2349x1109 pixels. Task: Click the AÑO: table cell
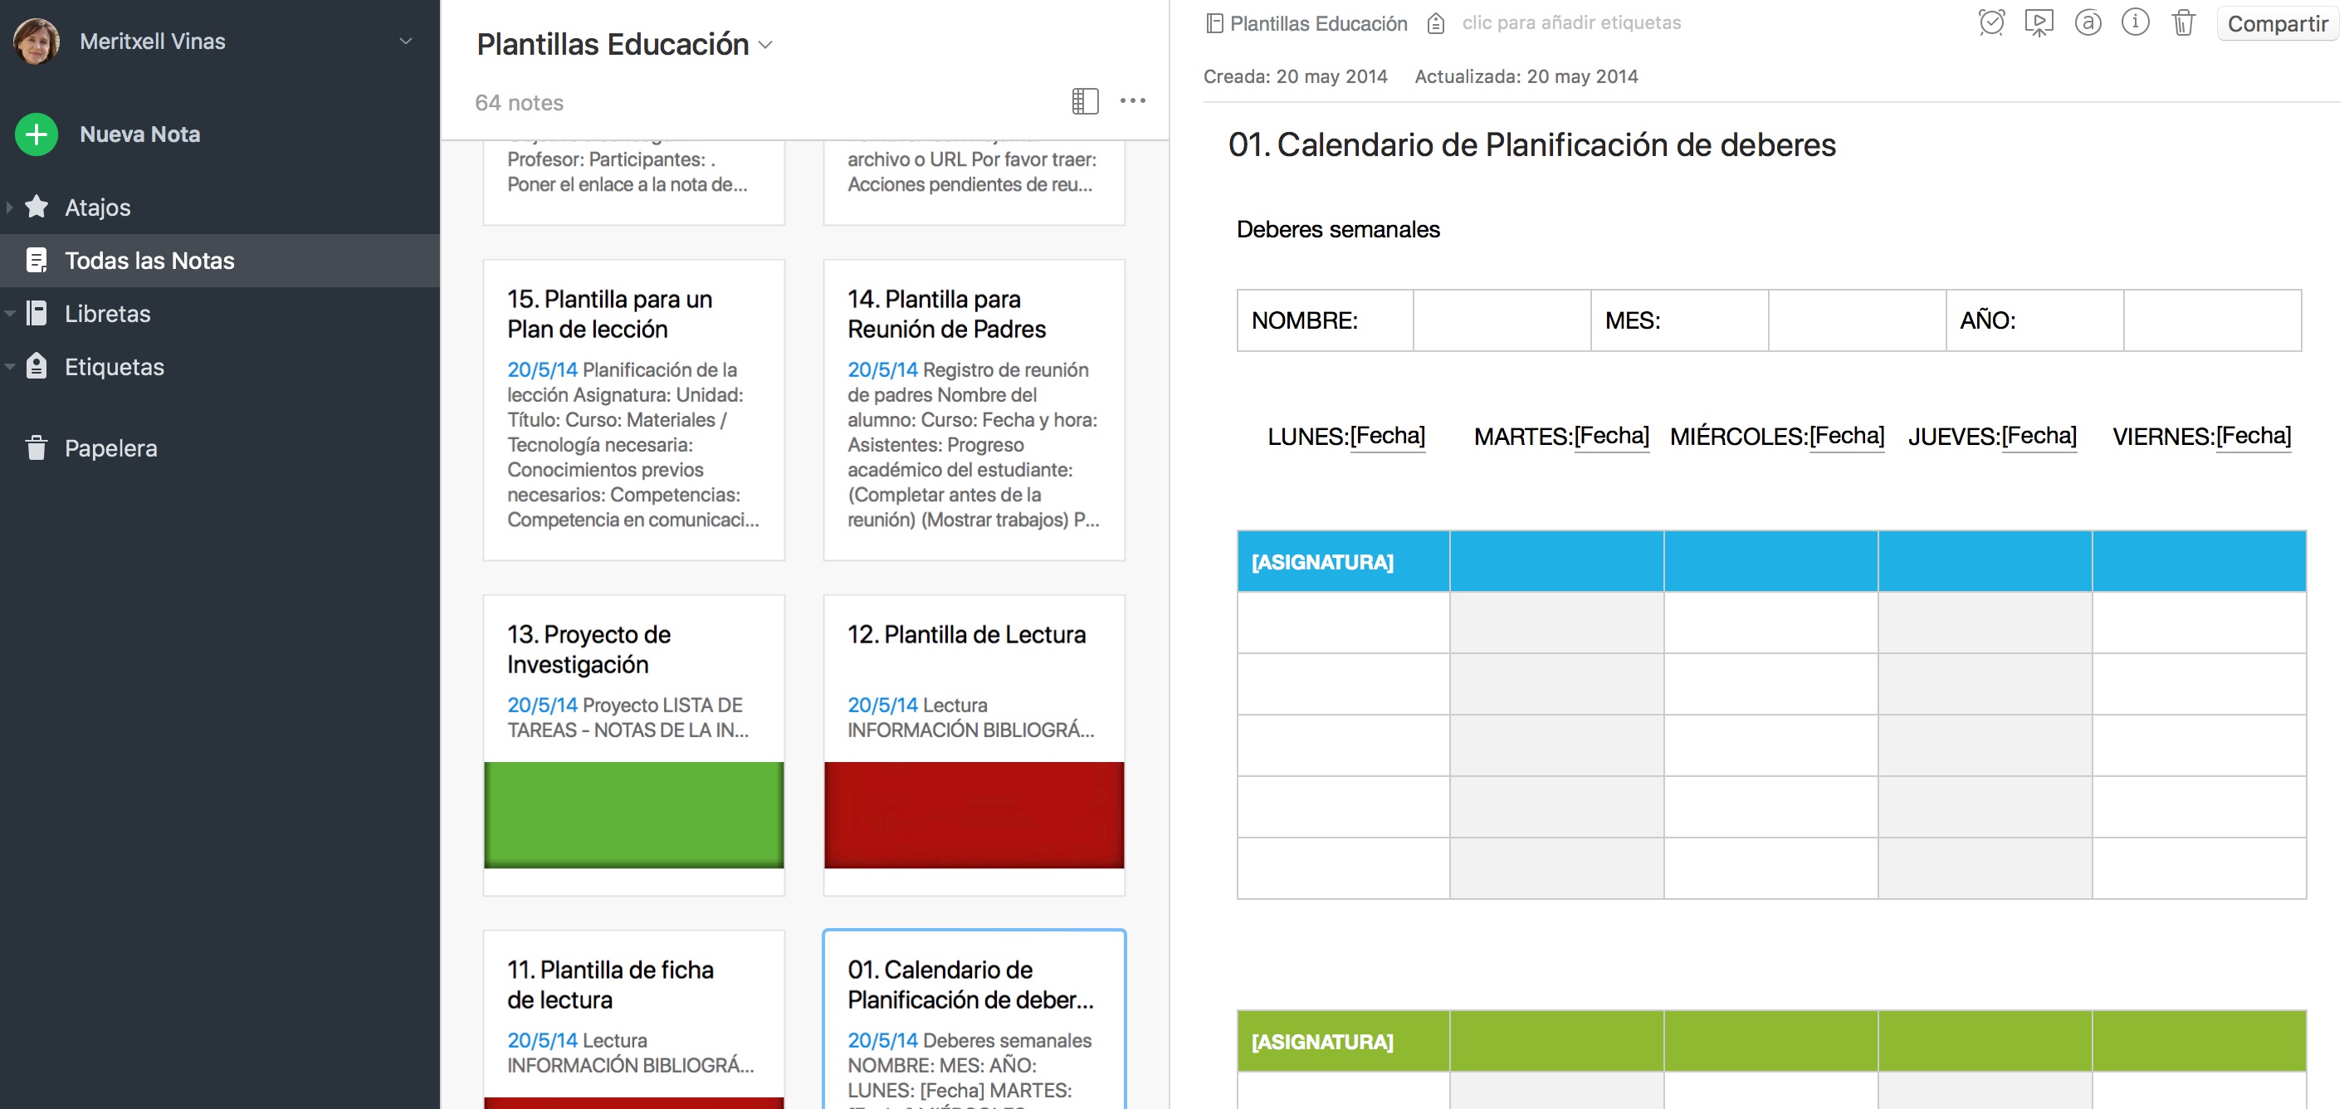2034,320
